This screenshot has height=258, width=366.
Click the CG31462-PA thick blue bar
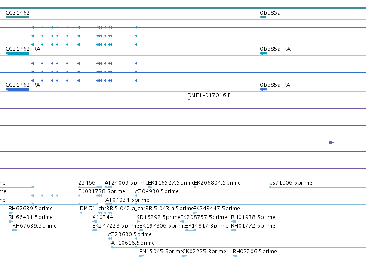point(17,89)
